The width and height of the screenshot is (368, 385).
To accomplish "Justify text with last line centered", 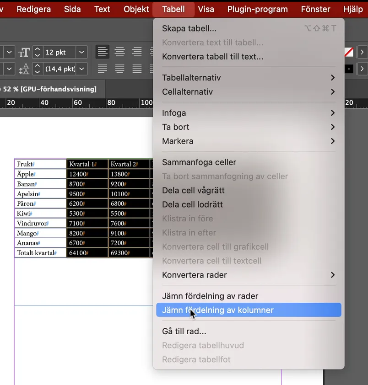I will (x=119, y=69).
